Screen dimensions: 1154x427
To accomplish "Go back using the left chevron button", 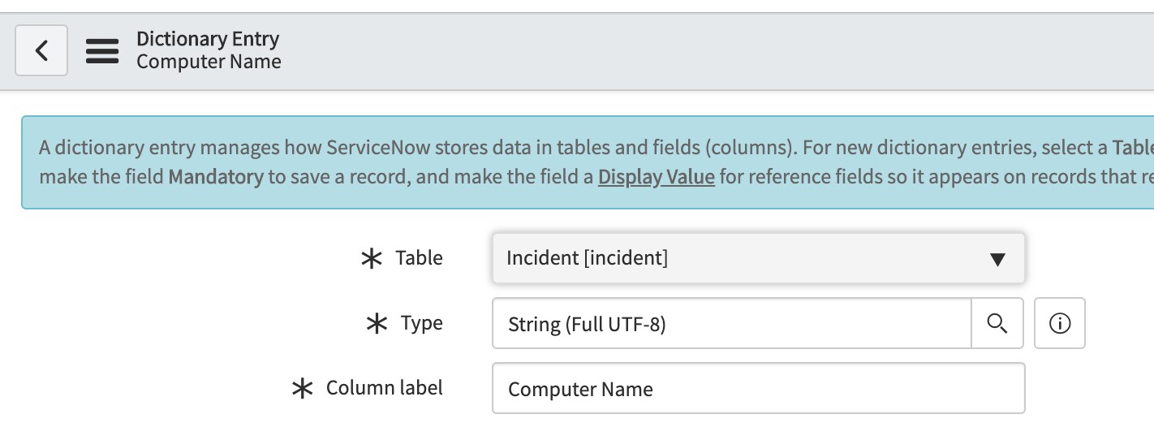I will [x=41, y=50].
